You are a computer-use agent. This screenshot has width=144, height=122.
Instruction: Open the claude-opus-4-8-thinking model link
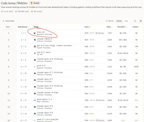pos(50,59)
